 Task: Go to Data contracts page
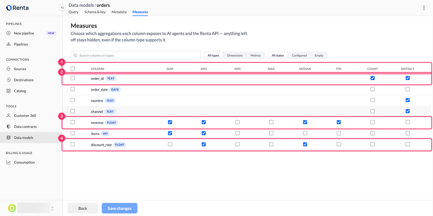pos(25,127)
